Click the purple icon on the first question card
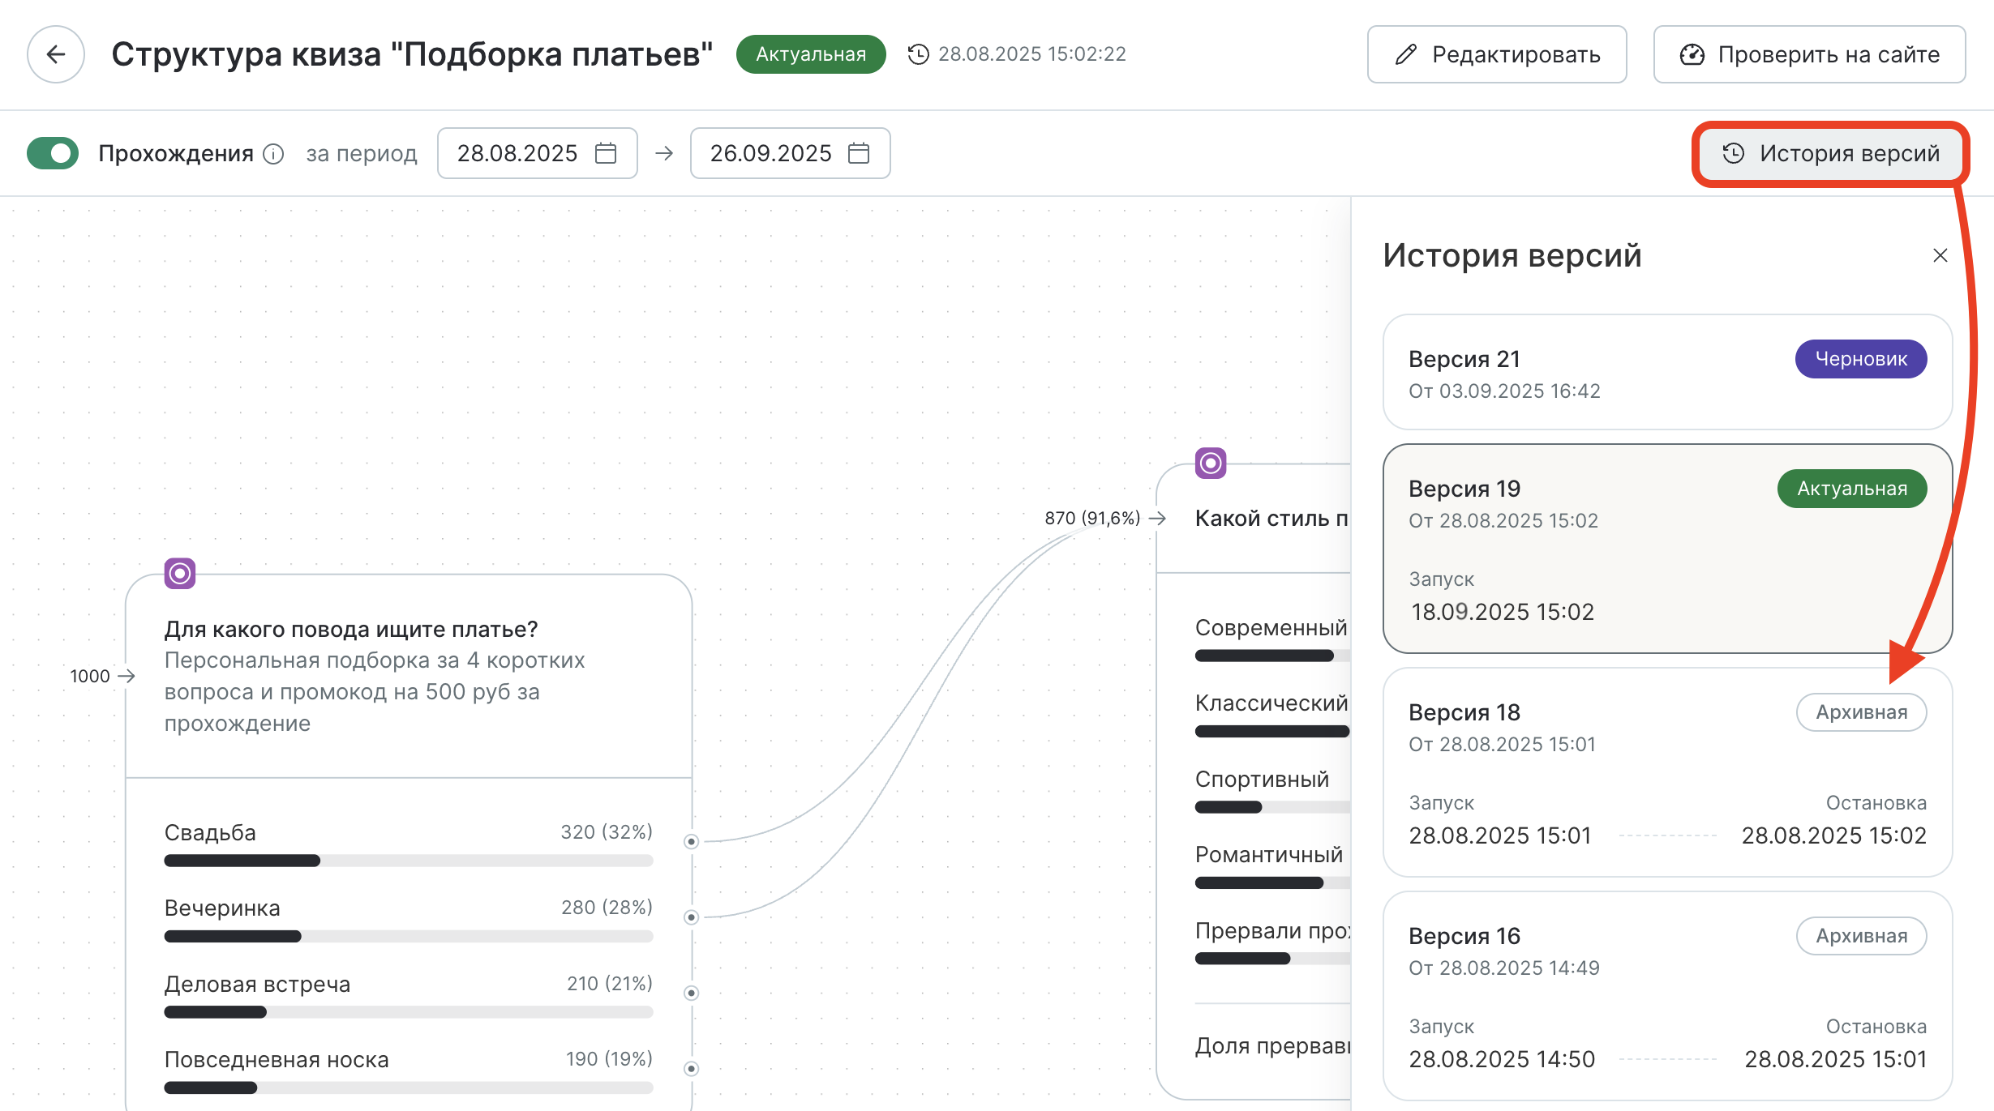The image size is (1994, 1111). click(x=180, y=574)
